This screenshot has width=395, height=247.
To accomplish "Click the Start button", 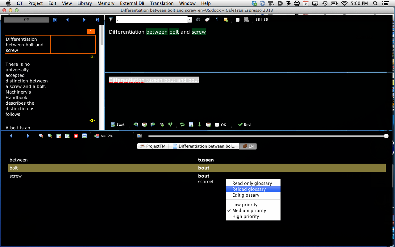I will [118, 124].
